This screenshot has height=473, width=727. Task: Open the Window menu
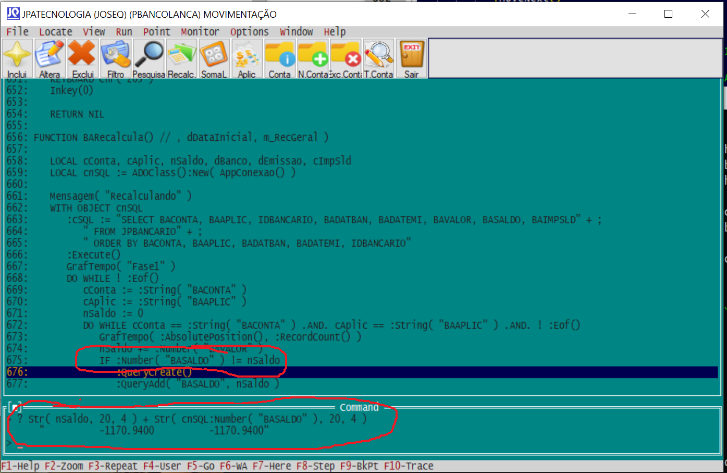point(297,32)
